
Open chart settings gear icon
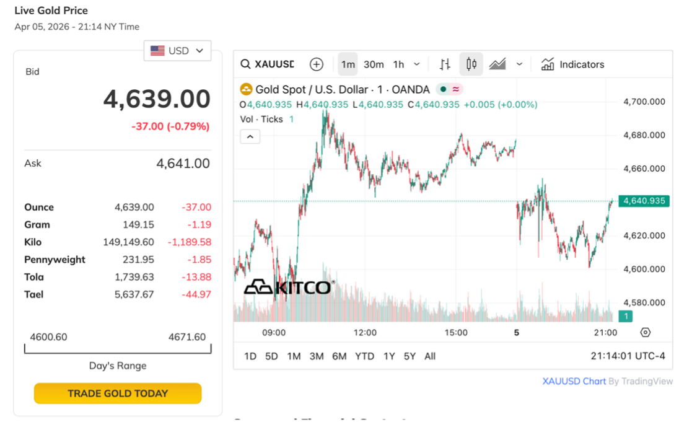coord(646,333)
